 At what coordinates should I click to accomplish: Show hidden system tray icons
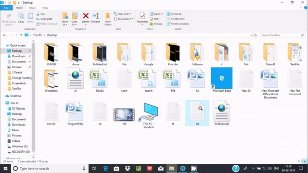[253, 169]
